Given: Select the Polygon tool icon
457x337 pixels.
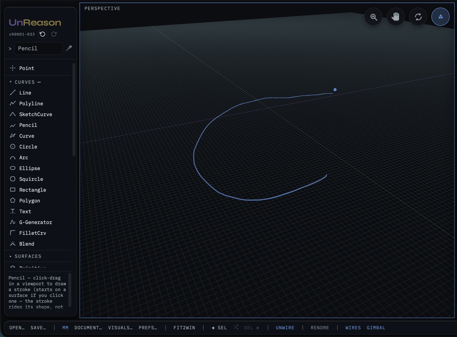Looking at the screenshot, I should click(13, 201).
